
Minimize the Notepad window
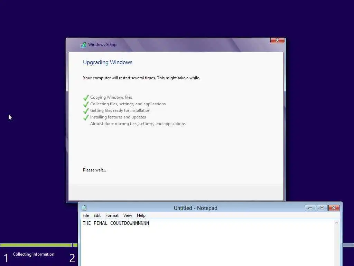pos(310,208)
